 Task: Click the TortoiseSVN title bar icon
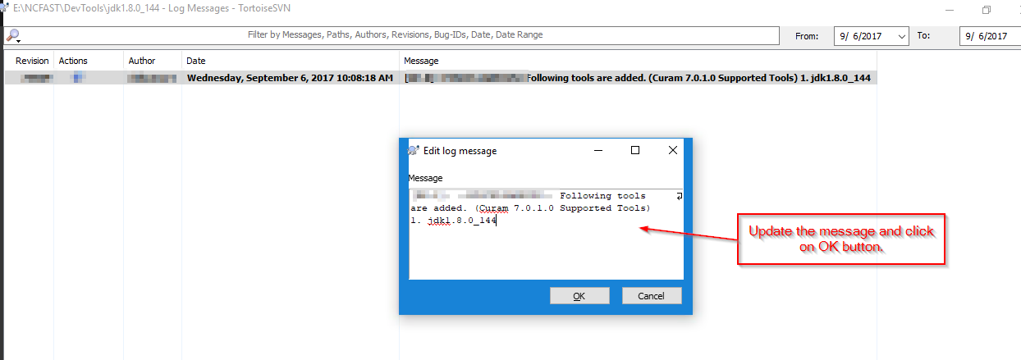point(5,8)
